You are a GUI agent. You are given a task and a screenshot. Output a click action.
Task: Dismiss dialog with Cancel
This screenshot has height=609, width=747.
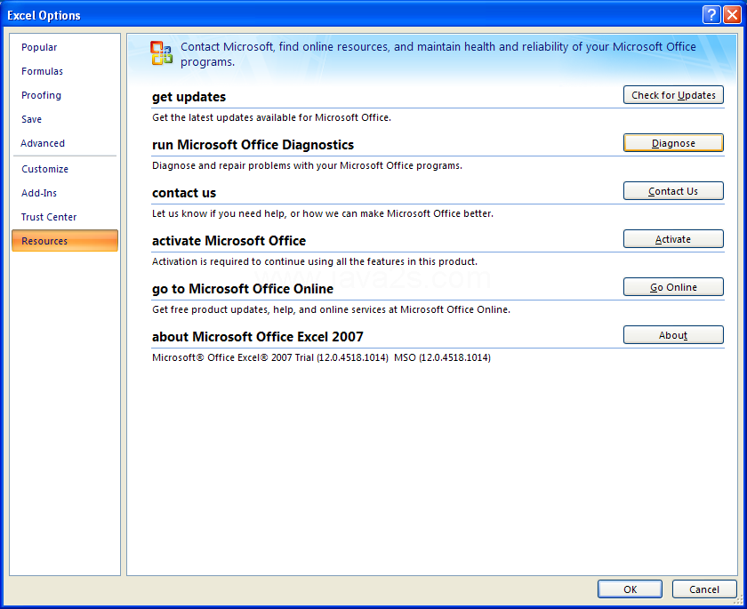click(x=704, y=589)
